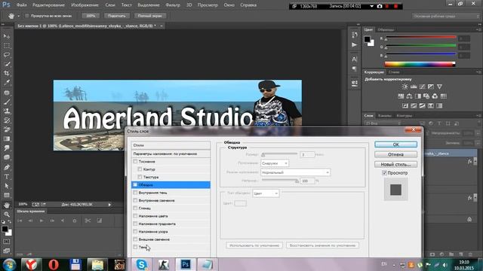Add Levels adjustment histogram icon
Screen dimensions: 483x271
[414, 87]
